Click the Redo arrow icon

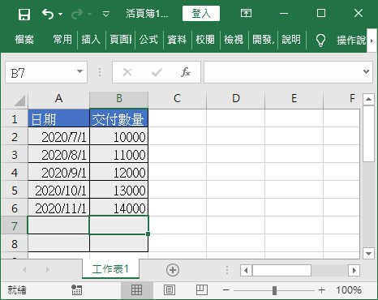[77, 14]
